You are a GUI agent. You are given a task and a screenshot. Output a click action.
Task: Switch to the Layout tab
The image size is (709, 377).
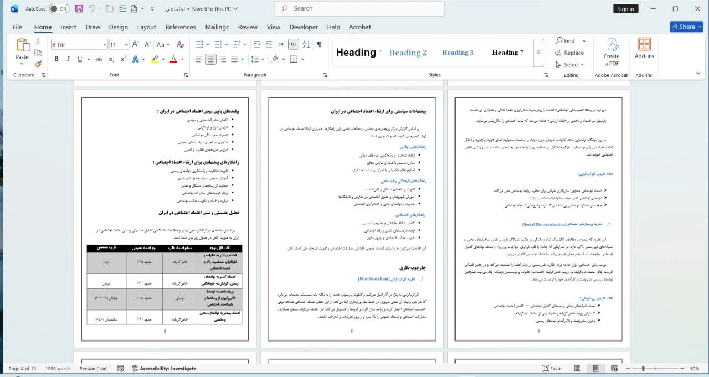click(146, 27)
